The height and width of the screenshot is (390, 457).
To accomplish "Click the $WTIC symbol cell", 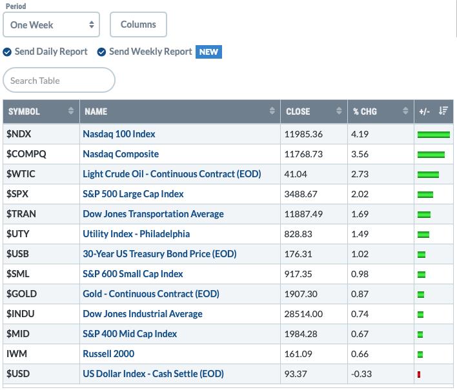I will [x=41, y=174].
